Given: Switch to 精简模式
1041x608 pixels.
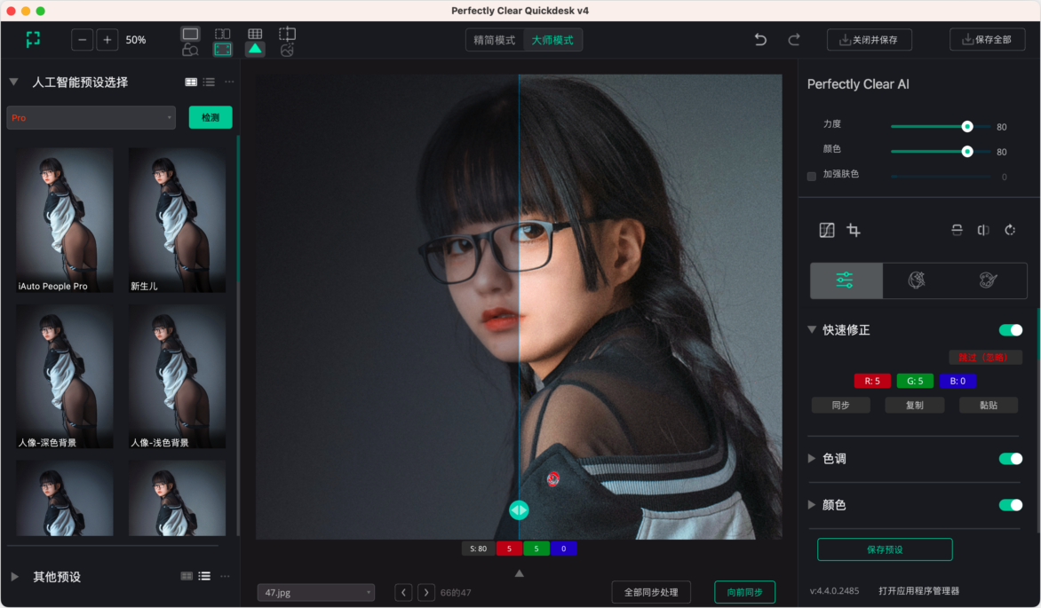Looking at the screenshot, I should [x=495, y=41].
